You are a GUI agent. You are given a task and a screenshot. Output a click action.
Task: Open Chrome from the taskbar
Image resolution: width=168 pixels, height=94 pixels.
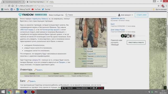coord(10,92)
